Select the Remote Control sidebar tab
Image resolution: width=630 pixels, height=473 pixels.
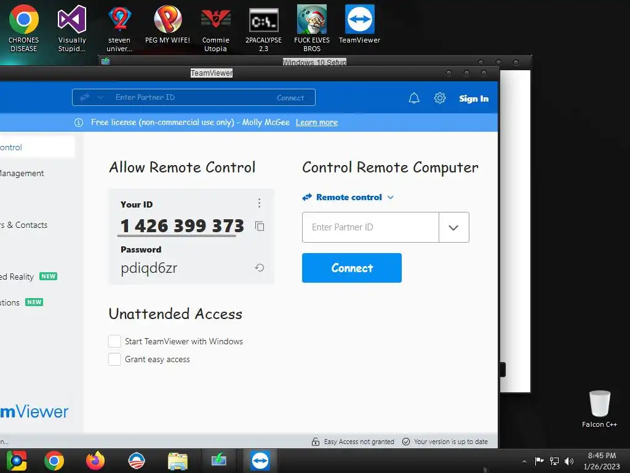37,147
